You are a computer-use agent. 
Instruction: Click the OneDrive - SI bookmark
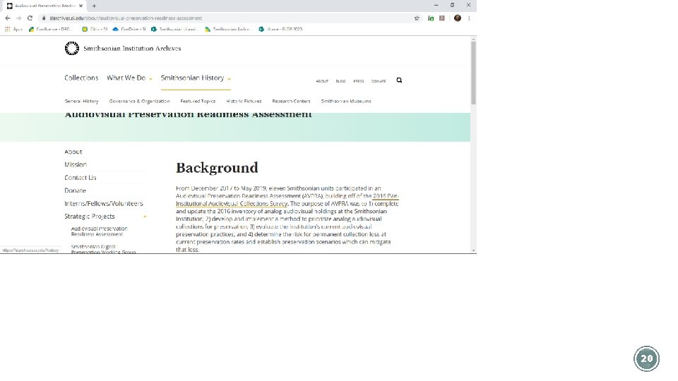[129, 30]
